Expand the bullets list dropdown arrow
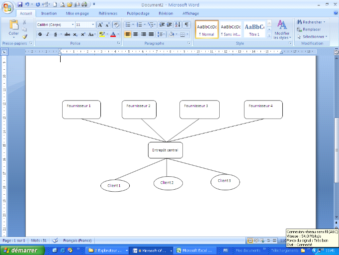This screenshot has width=339, height=255. pyautogui.click(x=133, y=25)
